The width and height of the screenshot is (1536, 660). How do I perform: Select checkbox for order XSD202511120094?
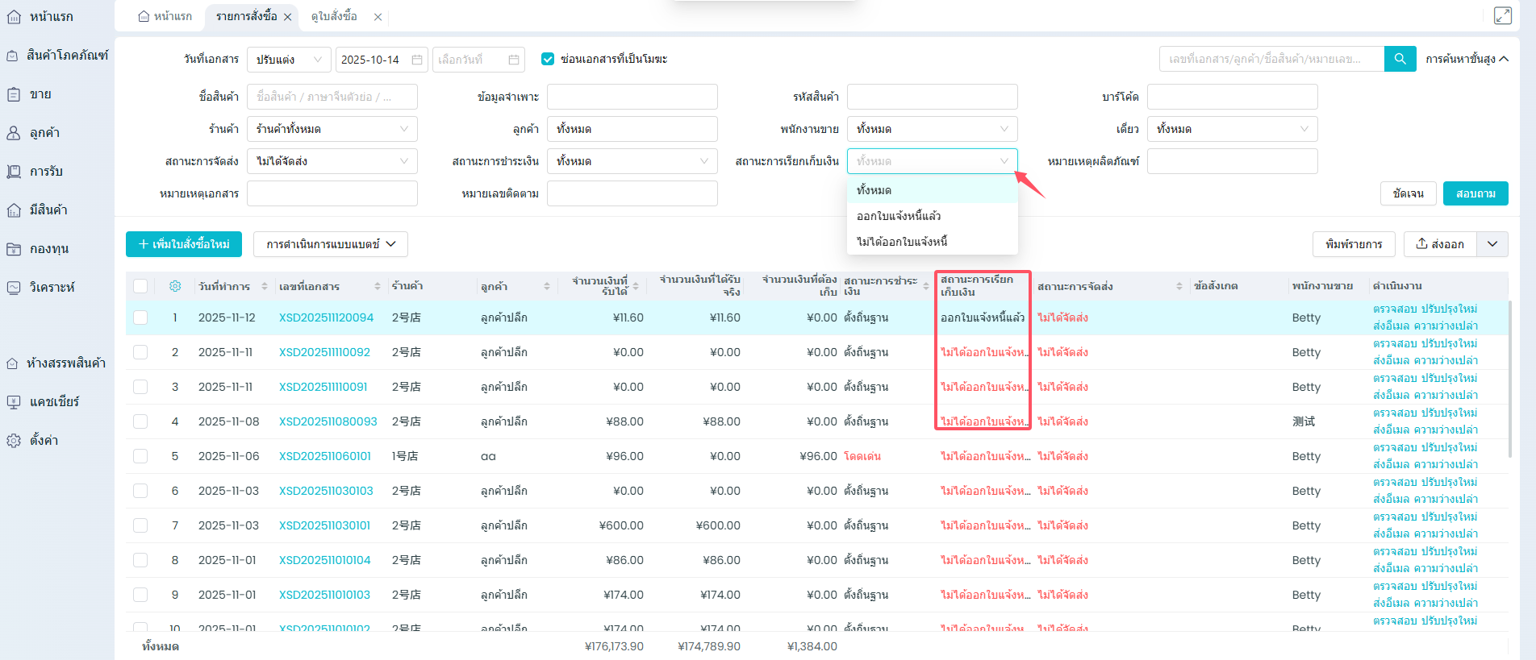pos(140,318)
